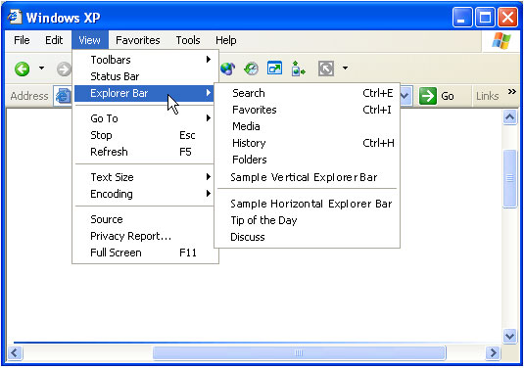Screen dimensions: 524x368
Task: Click the horizontal scrollbar left arrow
Action: coord(15,352)
